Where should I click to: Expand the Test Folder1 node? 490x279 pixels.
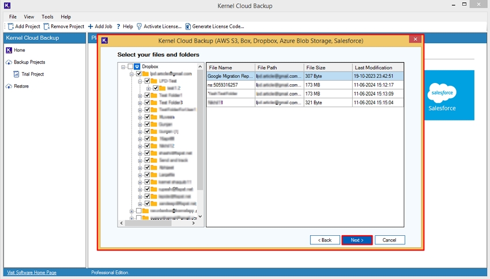pos(140,96)
